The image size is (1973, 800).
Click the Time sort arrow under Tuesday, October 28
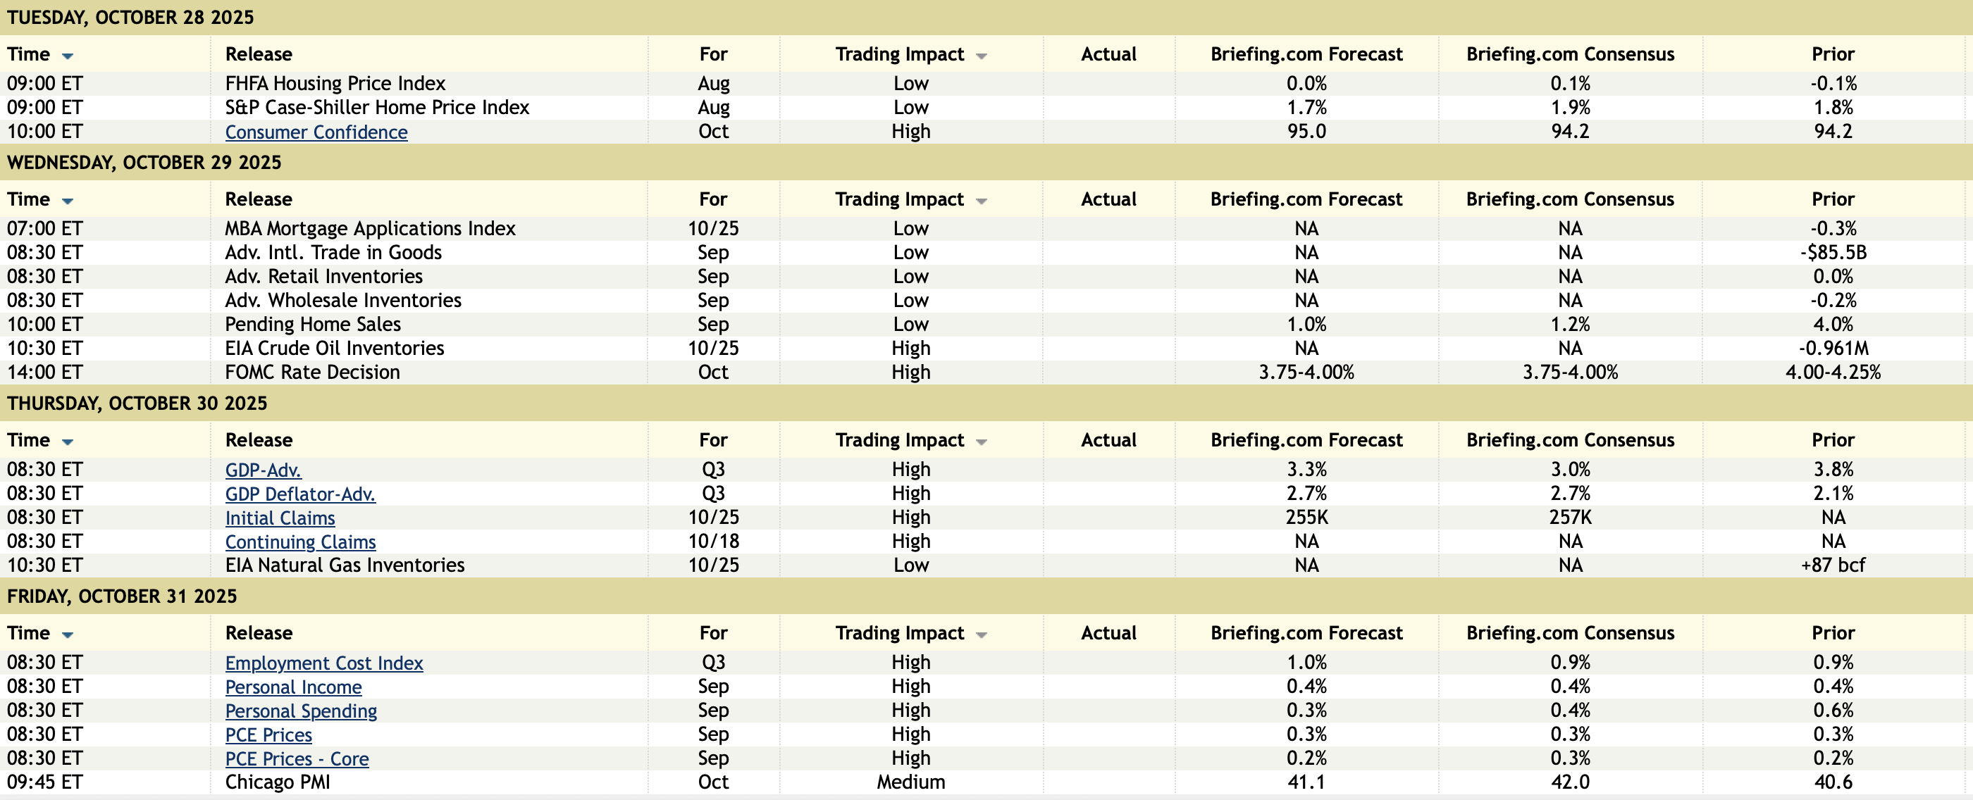(68, 56)
